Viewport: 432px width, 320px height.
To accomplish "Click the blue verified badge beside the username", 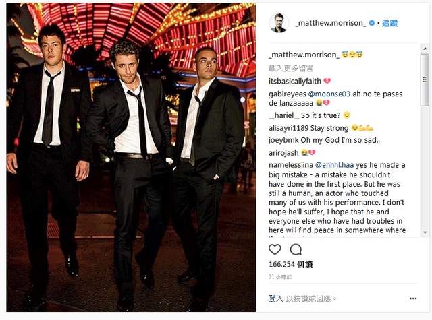I will click(372, 23).
